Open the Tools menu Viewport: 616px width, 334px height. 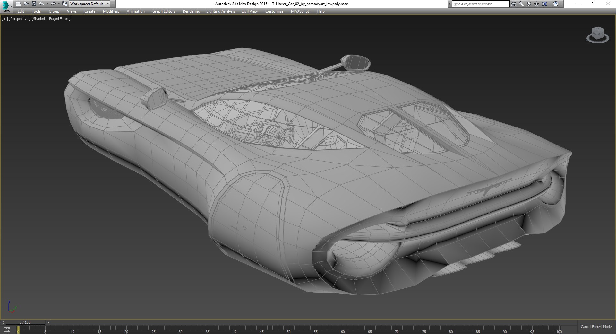pos(36,11)
